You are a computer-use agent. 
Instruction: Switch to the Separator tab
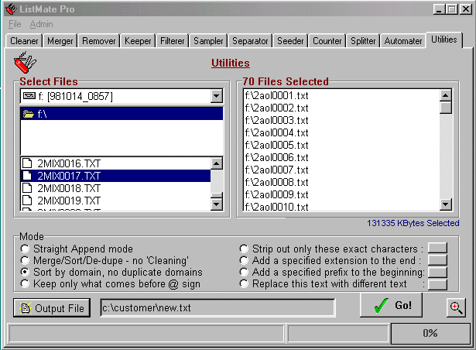tap(250, 41)
